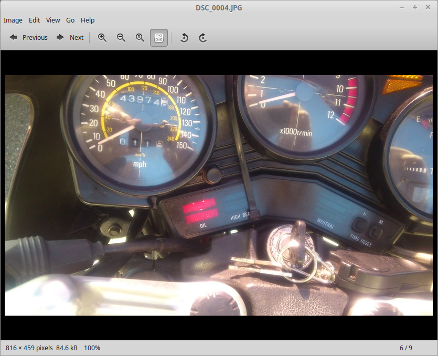The image size is (438, 356).
Task: Open the Go menu
Action: coord(70,20)
